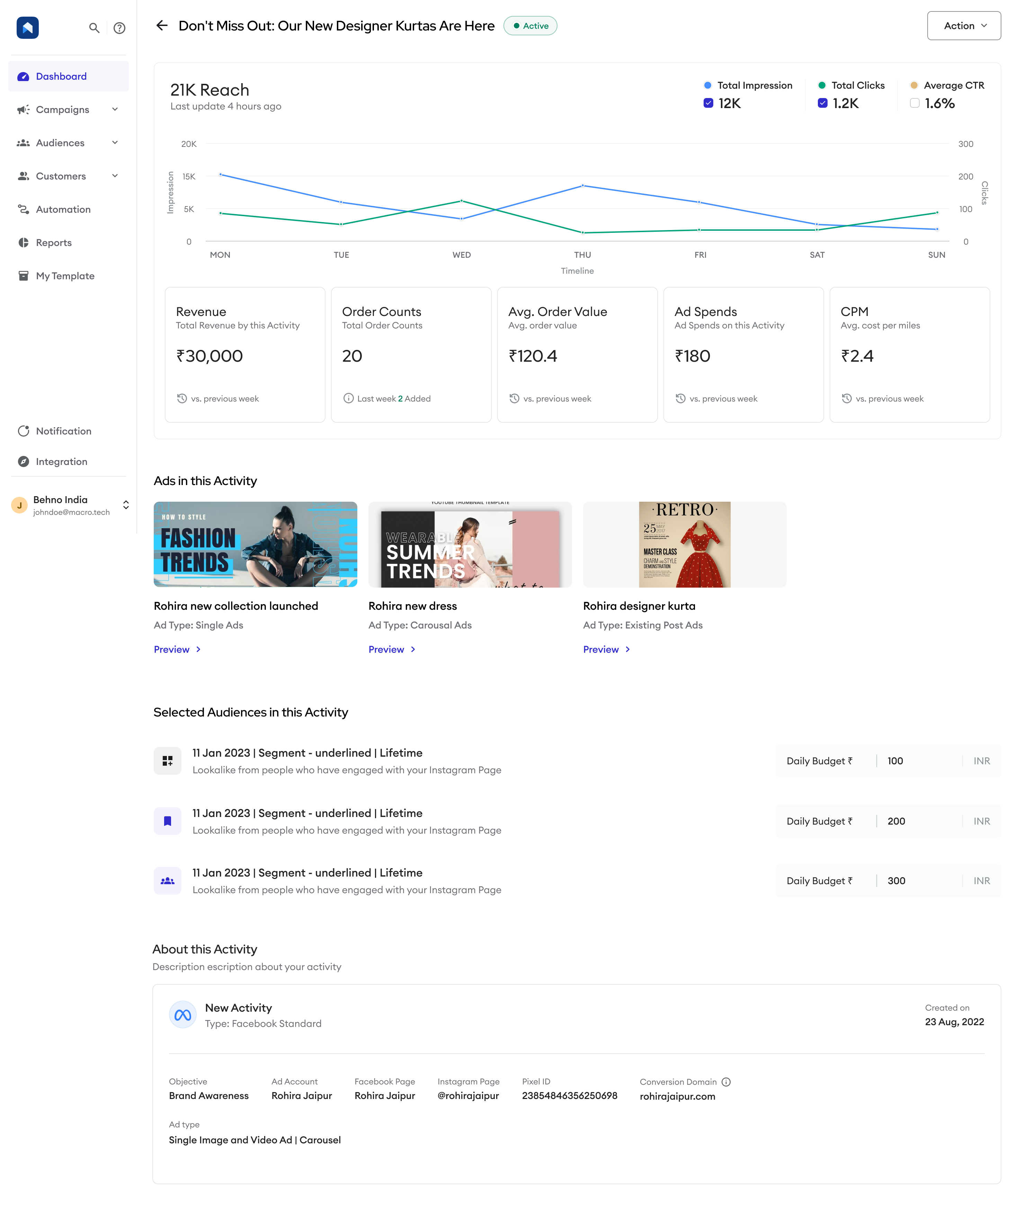Viewport: 1018px width, 1205px height.
Task: Uncheck the Total Impression checkbox
Action: pos(708,103)
